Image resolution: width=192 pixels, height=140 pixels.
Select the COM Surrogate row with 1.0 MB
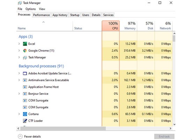(94, 100)
